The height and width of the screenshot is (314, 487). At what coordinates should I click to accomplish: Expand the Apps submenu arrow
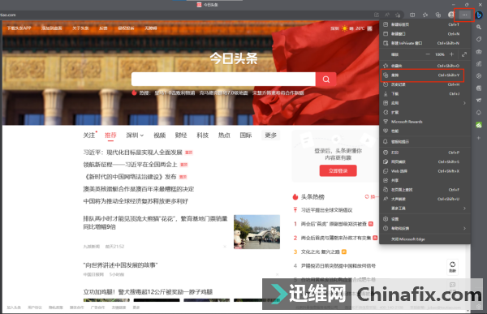(x=464, y=103)
